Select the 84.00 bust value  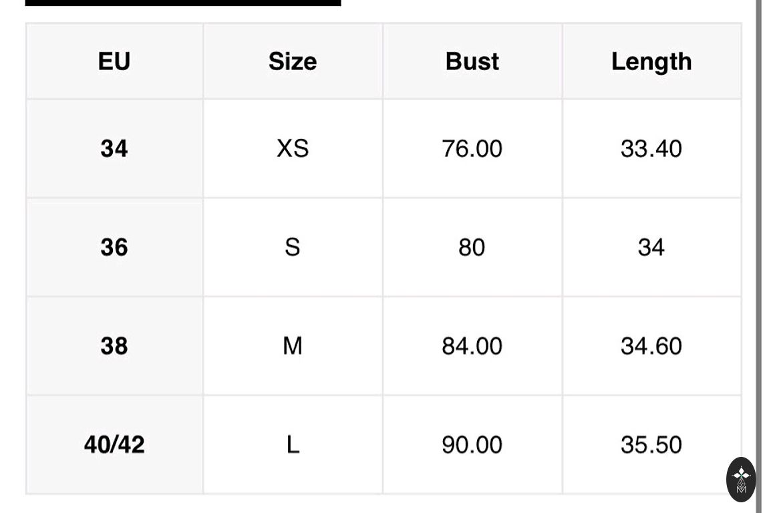[x=472, y=346]
